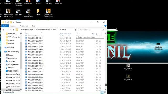
Task: Open Explorer help question-mark icon
Action: click(x=106, y=26)
